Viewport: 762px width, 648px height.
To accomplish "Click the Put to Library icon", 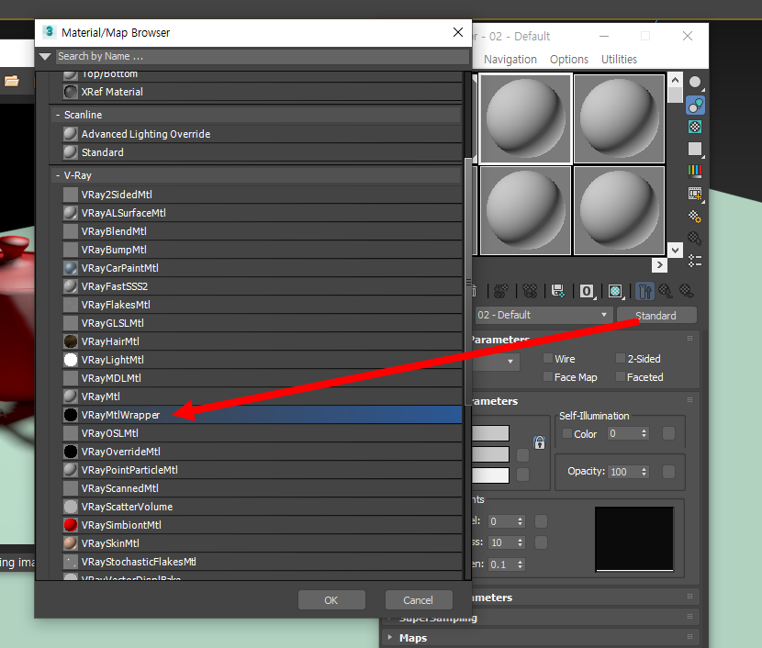I will click(x=558, y=292).
